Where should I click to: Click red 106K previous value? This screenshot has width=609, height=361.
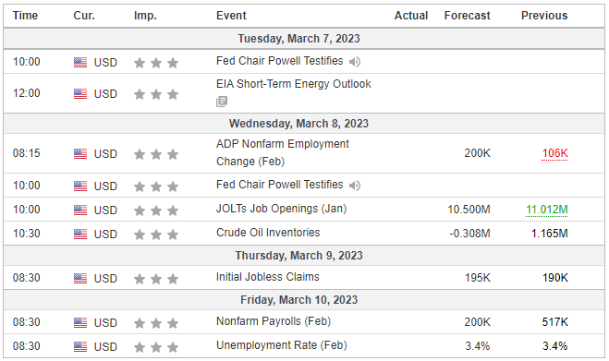[555, 153]
